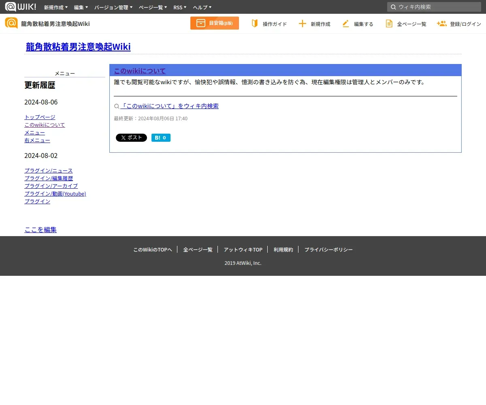The height and width of the screenshot is (405, 486).
Task: Open 利用規約 footer link
Action: coord(283,249)
